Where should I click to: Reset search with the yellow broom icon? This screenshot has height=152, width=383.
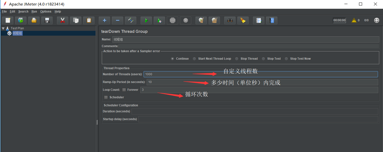243,20
